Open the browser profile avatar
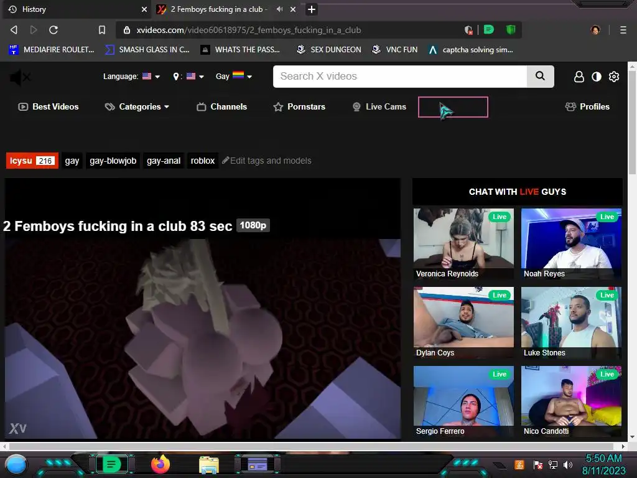 [595, 30]
